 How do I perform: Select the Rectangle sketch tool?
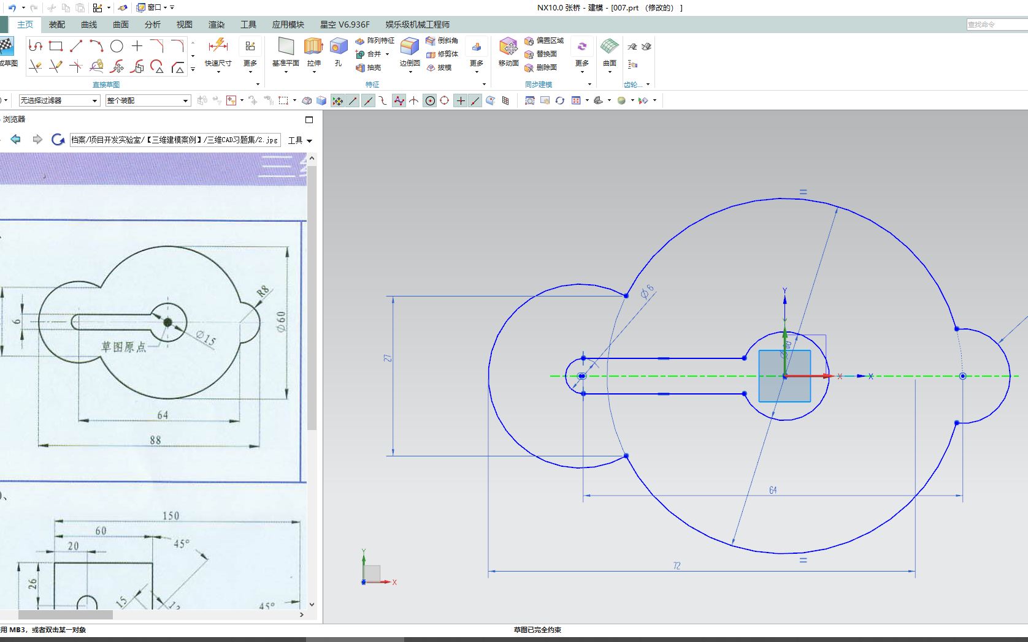click(x=56, y=45)
